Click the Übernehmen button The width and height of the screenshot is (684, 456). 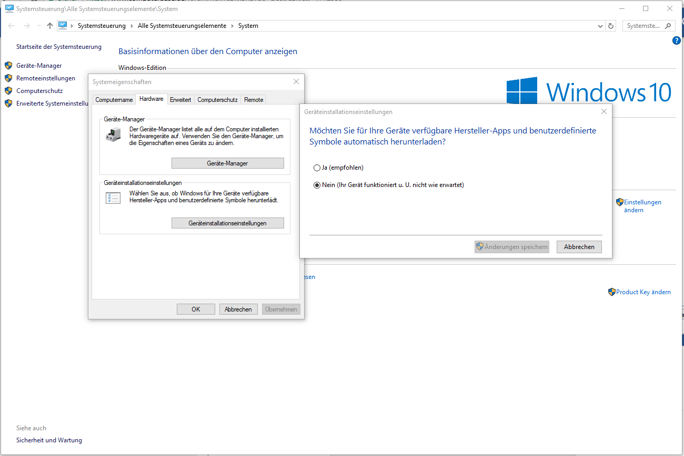click(281, 309)
